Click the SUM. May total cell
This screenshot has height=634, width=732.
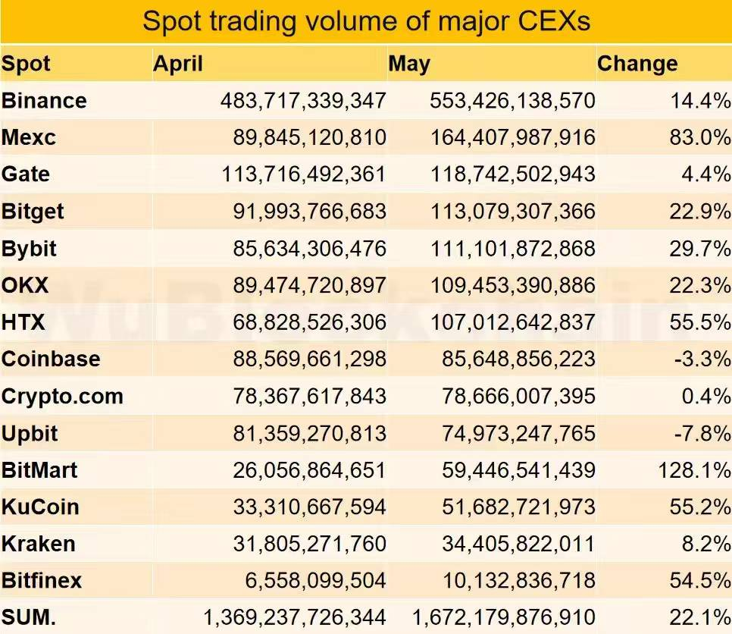coord(504,617)
